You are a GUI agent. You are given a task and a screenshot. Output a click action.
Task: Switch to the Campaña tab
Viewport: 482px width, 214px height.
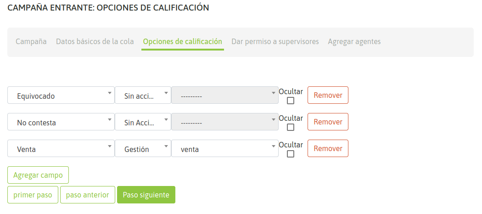[x=31, y=41]
